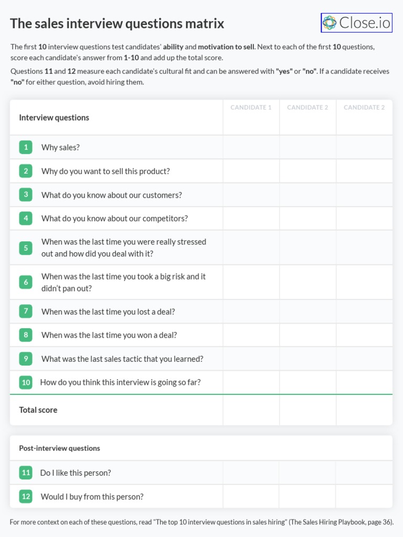The image size is (403, 537).
Task: Click Candidate 1 Total score cell
Action: click(x=251, y=410)
